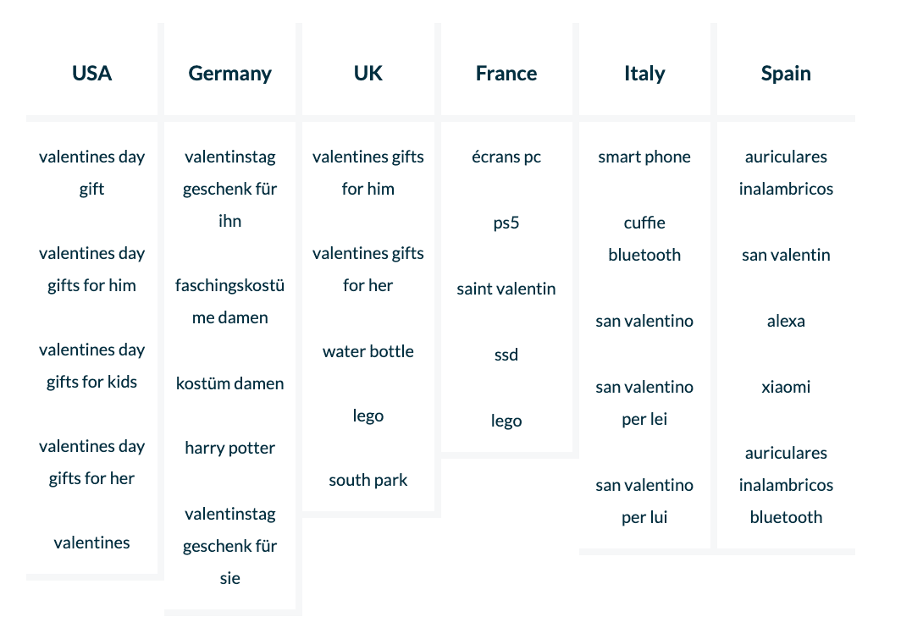Select the 'cuffie bluetooth' keyword

[x=644, y=239]
